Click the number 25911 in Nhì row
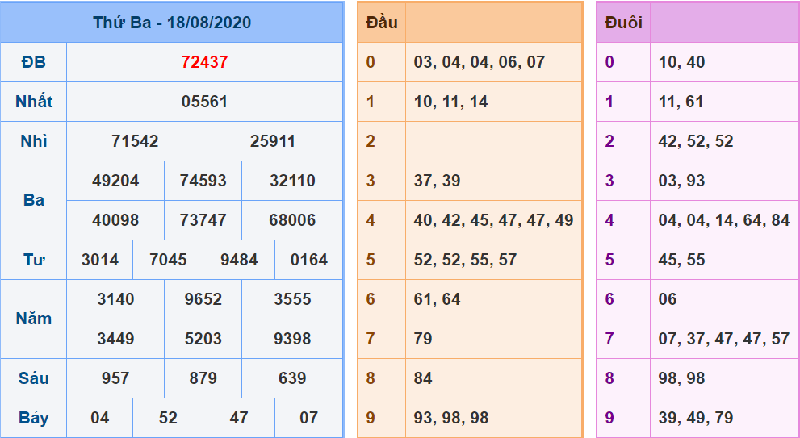This screenshot has width=800, height=438. [273, 141]
